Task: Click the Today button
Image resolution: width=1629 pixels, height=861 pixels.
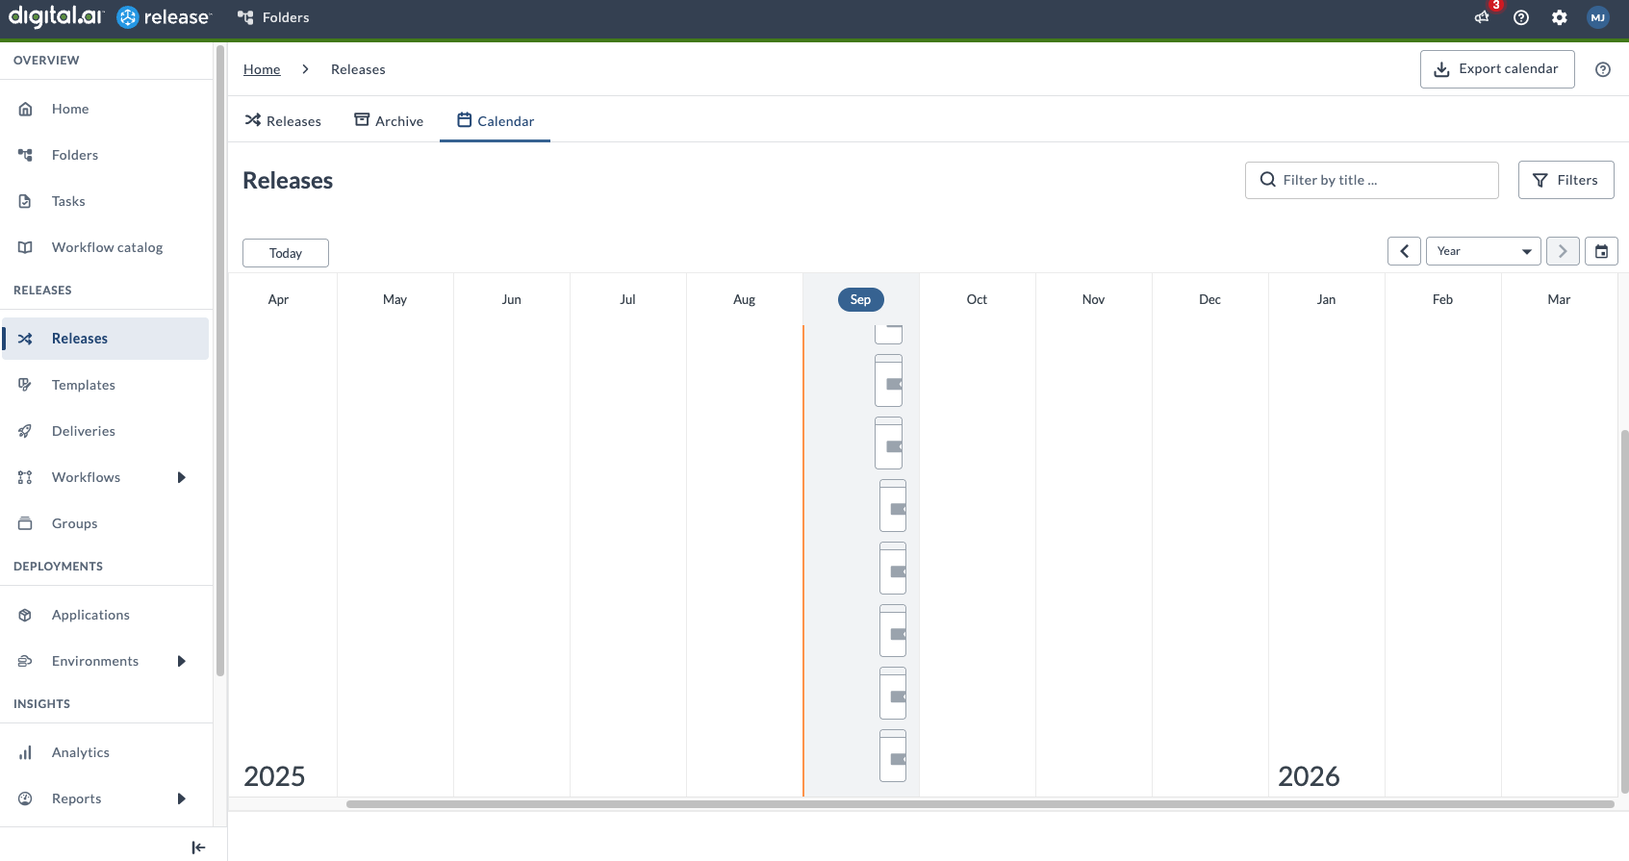Action: click(x=286, y=253)
